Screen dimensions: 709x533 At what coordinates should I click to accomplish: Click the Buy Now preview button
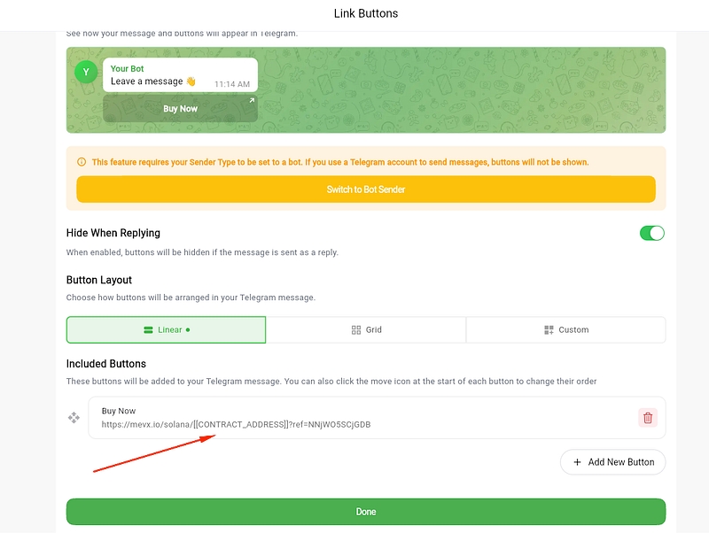[x=180, y=109]
